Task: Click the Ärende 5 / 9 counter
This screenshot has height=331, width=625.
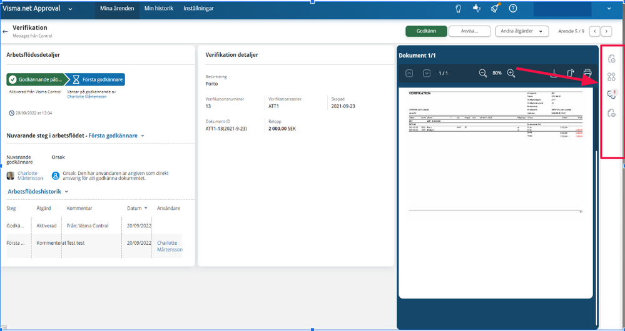Action: [571, 31]
